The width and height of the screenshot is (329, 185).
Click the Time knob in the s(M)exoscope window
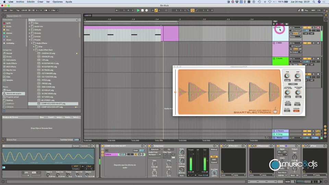point(287,76)
